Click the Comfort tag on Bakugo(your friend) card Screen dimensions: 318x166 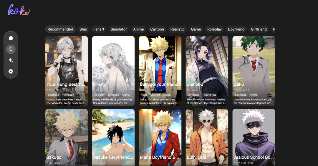(x=155, y=95)
